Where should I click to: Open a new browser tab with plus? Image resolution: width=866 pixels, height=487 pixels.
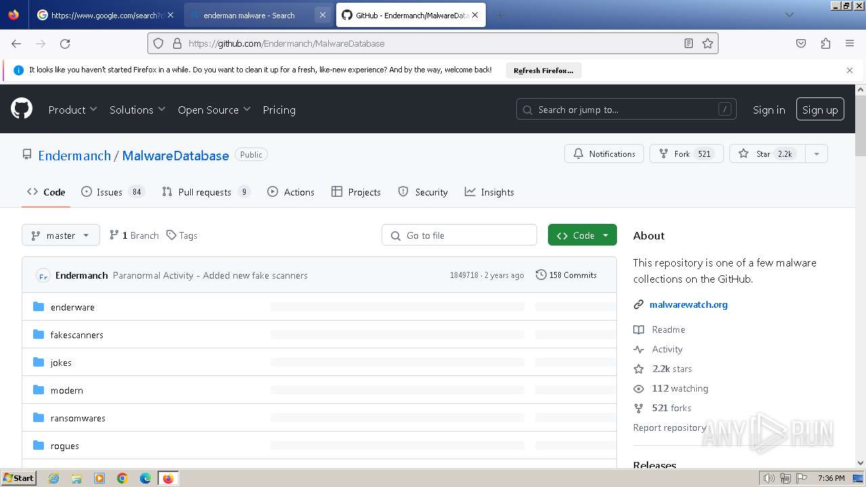[x=500, y=15]
